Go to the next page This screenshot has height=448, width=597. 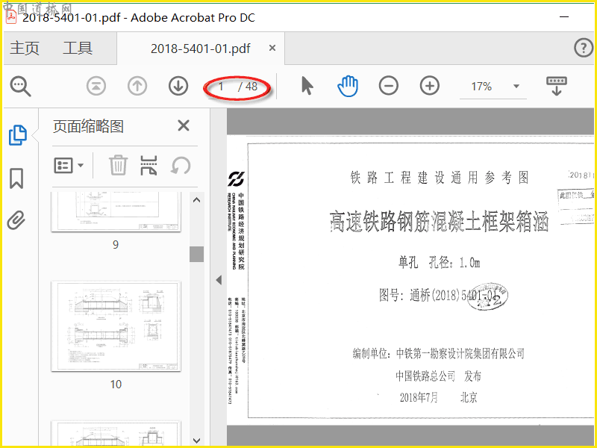click(178, 86)
